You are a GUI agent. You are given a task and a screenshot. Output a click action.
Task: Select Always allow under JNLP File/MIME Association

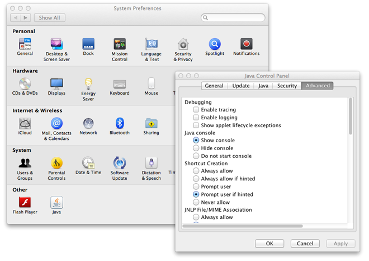[x=196, y=217]
